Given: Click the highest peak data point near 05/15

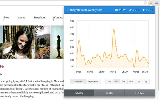Looking at the screenshot, I should click(114, 30).
